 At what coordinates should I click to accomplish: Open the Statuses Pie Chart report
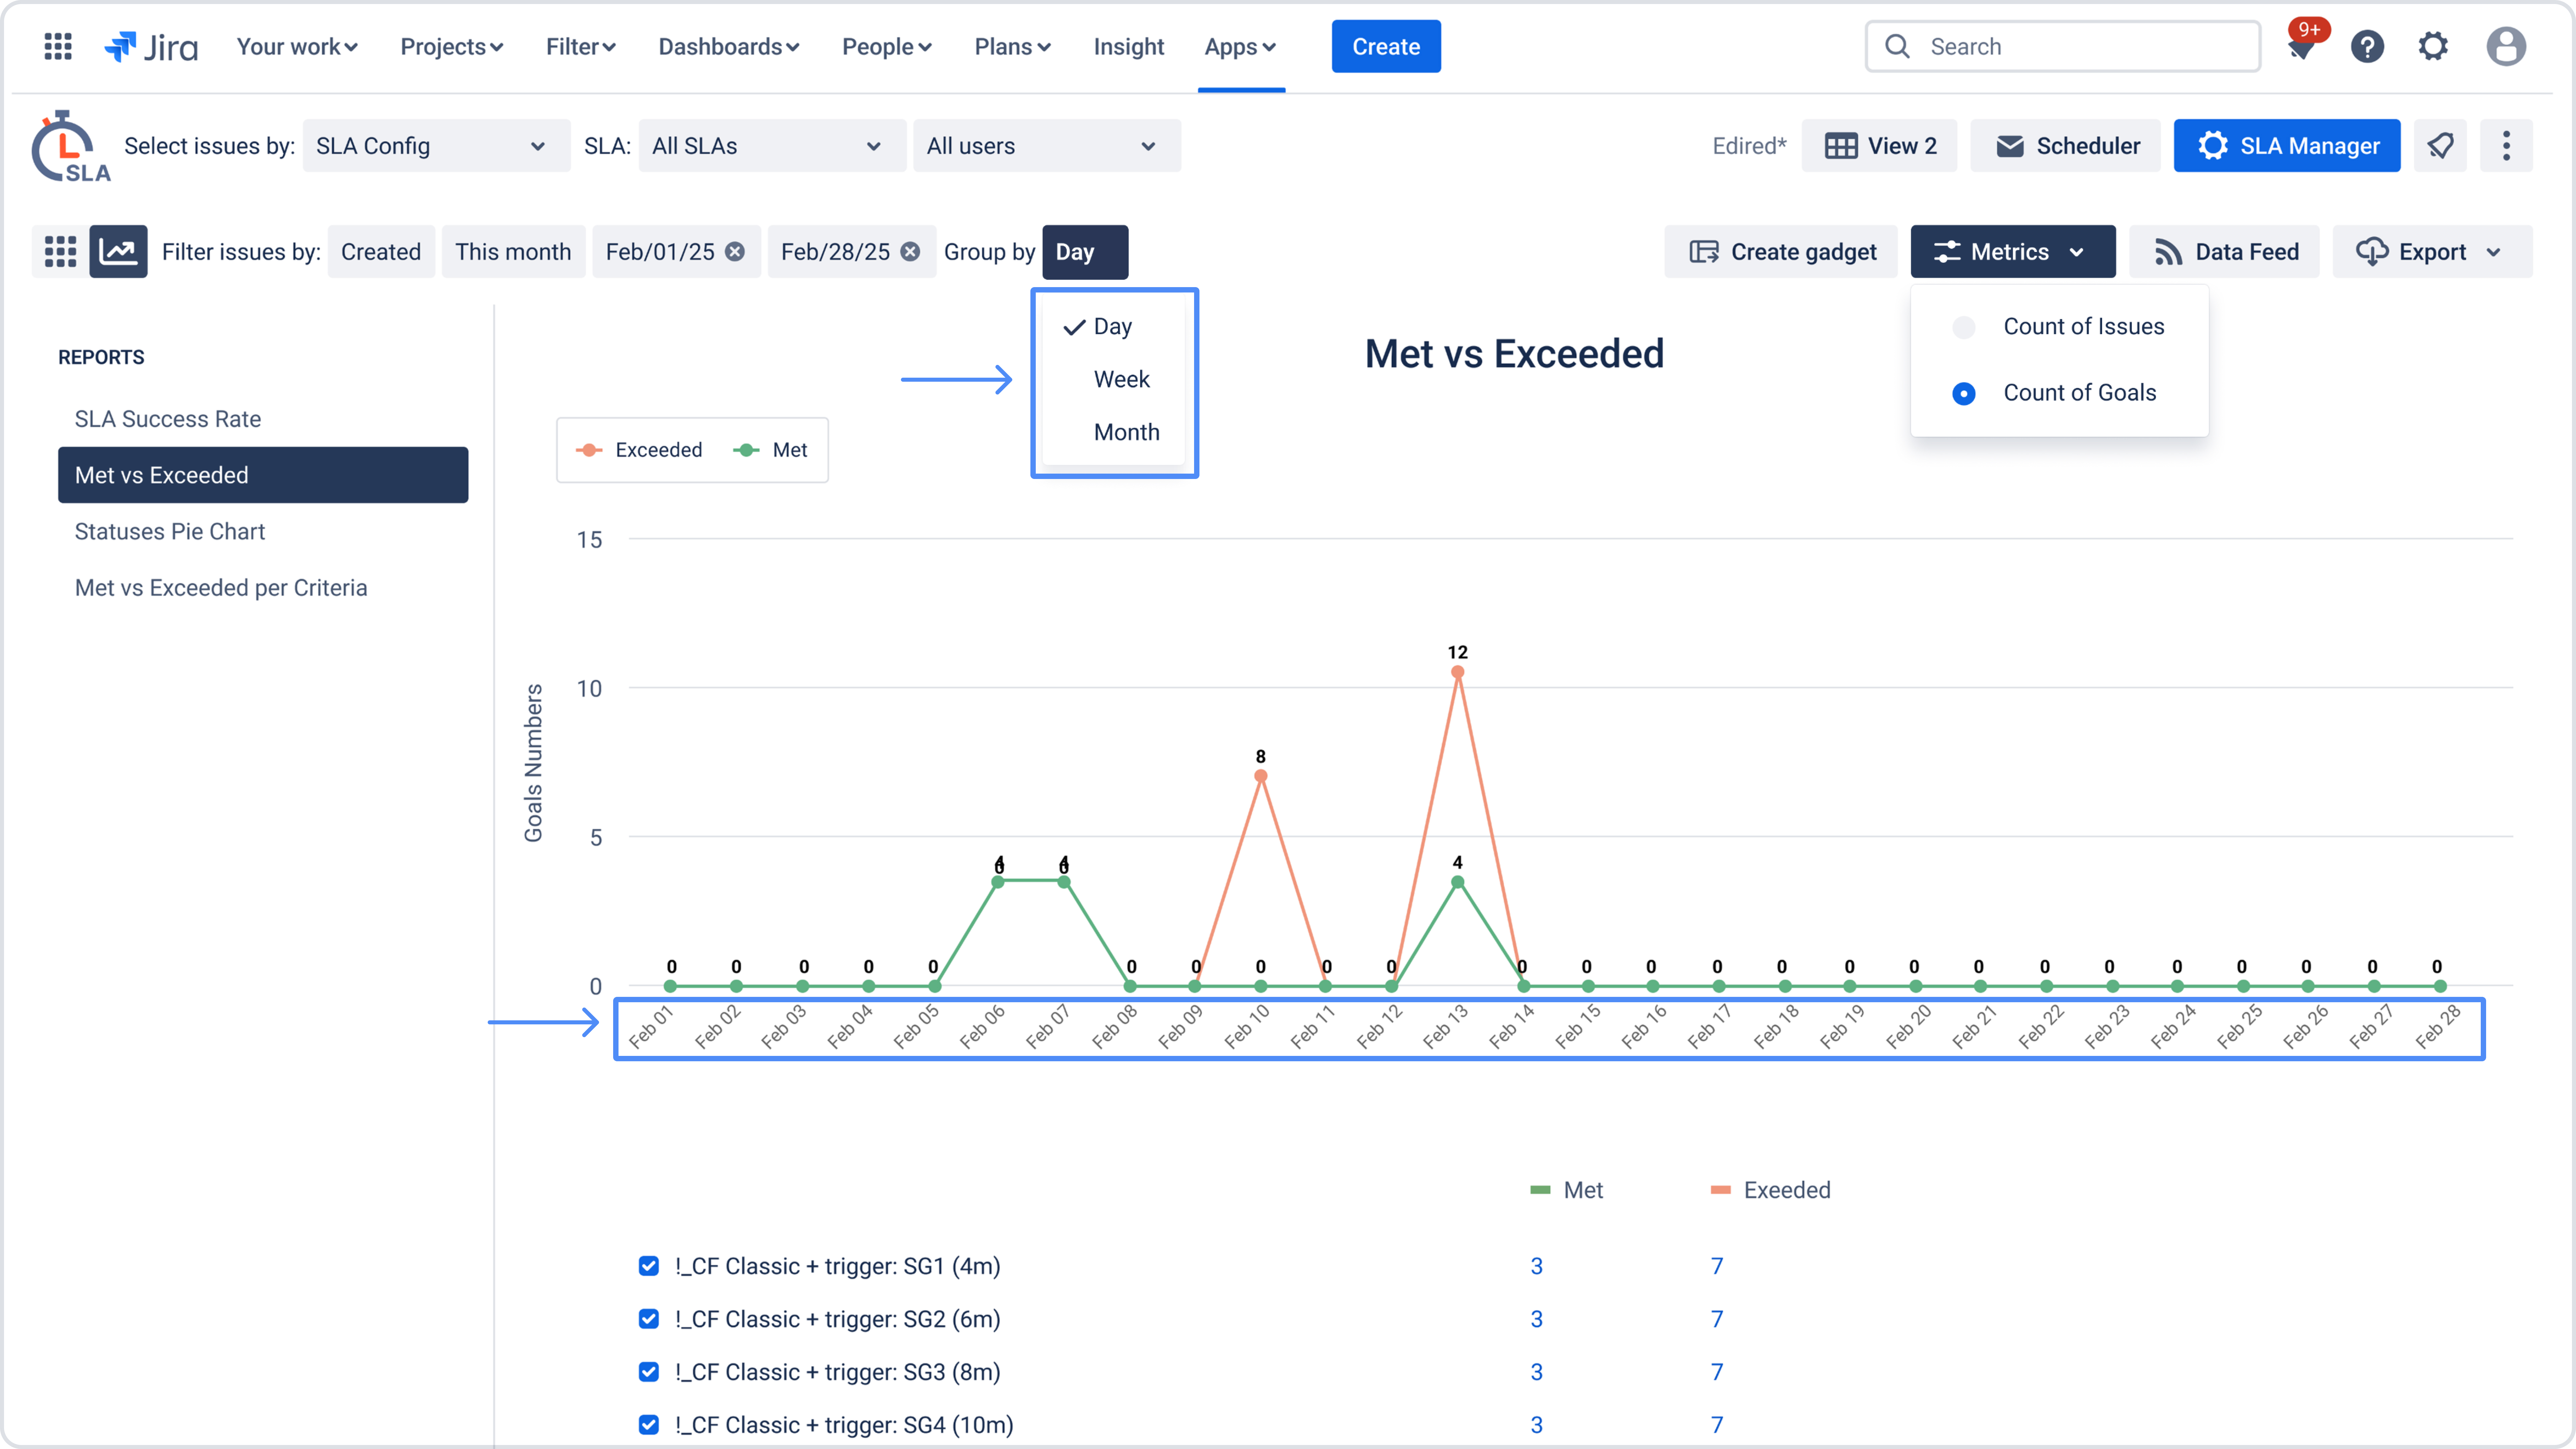(170, 531)
